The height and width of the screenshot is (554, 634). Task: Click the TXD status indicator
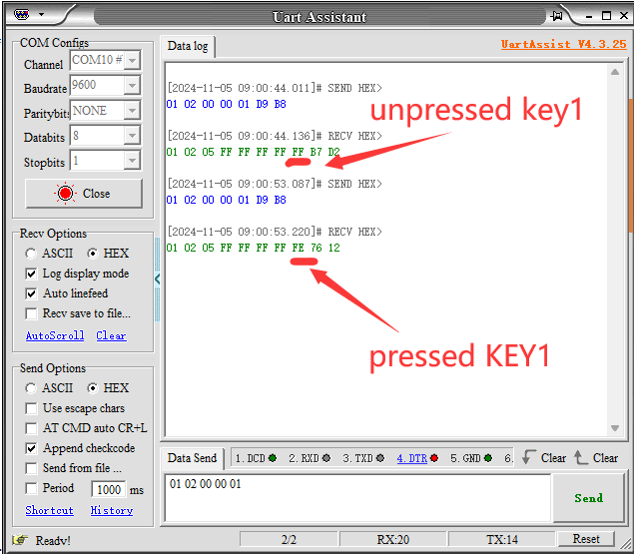point(363,458)
